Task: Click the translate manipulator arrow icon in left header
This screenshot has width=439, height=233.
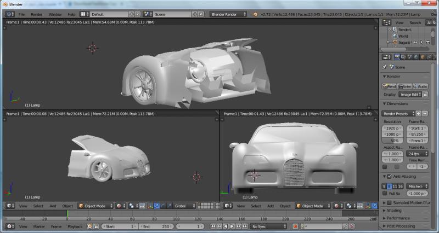Action: coord(157,206)
